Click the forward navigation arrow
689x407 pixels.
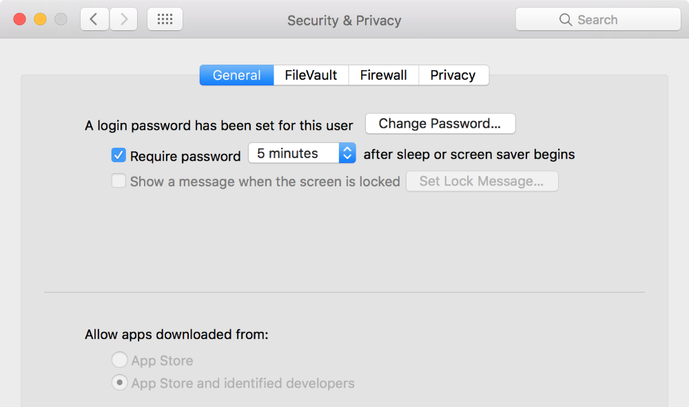[123, 19]
